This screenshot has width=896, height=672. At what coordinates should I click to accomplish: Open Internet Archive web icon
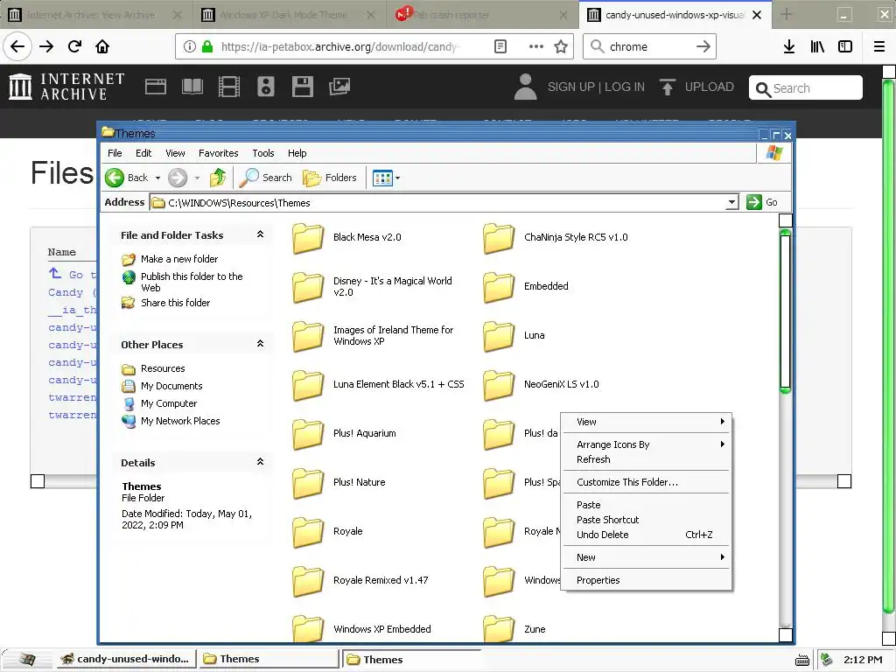coord(156,87)
